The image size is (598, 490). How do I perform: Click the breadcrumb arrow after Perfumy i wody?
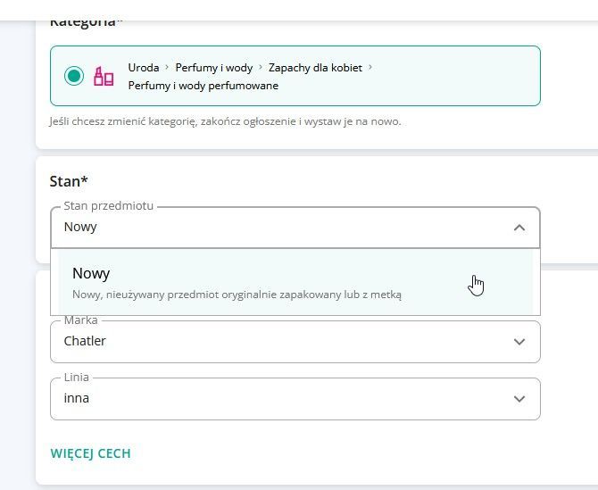click(x=261, y=67)
